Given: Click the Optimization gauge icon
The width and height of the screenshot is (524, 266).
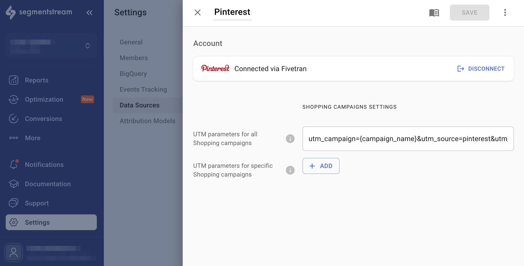Looking at the screenshot, I should [14, 99].
